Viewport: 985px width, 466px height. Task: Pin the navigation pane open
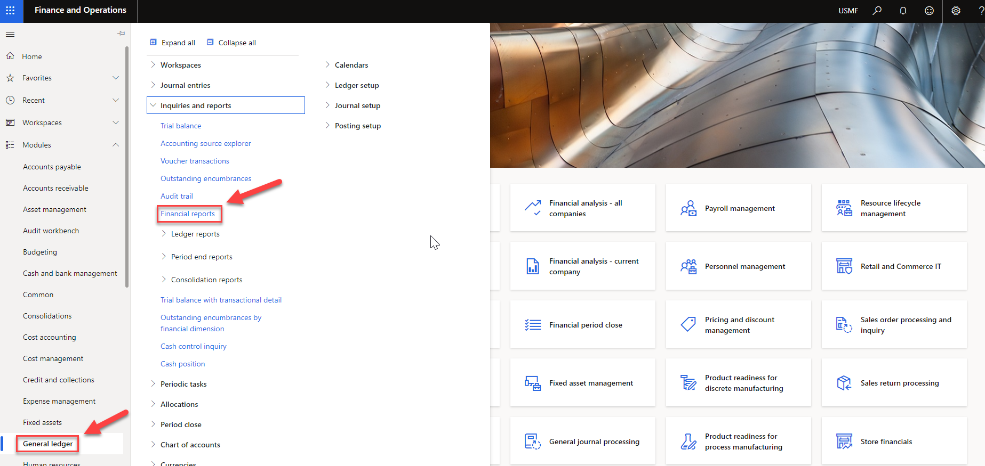coord(121,34)
